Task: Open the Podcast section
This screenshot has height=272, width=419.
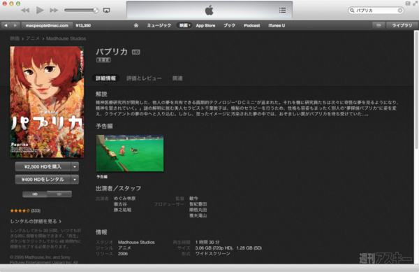Action: [251, 25]
